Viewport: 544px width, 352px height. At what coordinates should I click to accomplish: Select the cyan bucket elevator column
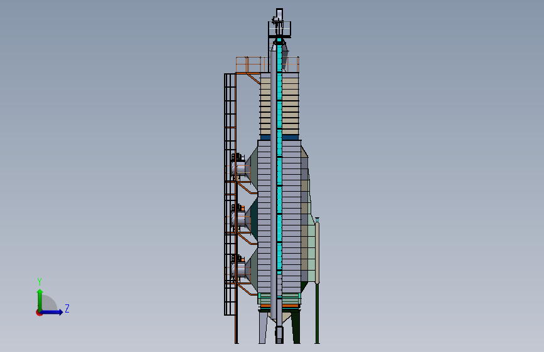pos(279,156)
